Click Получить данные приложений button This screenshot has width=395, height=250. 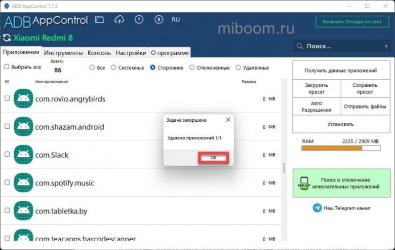tap(341, 71)
